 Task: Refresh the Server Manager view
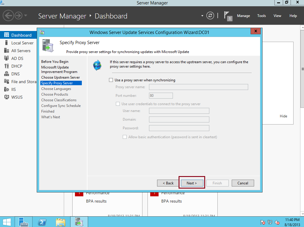[210, 15]
